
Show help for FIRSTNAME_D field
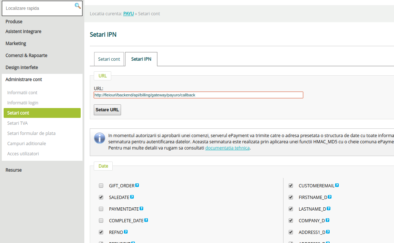[329, 197]
